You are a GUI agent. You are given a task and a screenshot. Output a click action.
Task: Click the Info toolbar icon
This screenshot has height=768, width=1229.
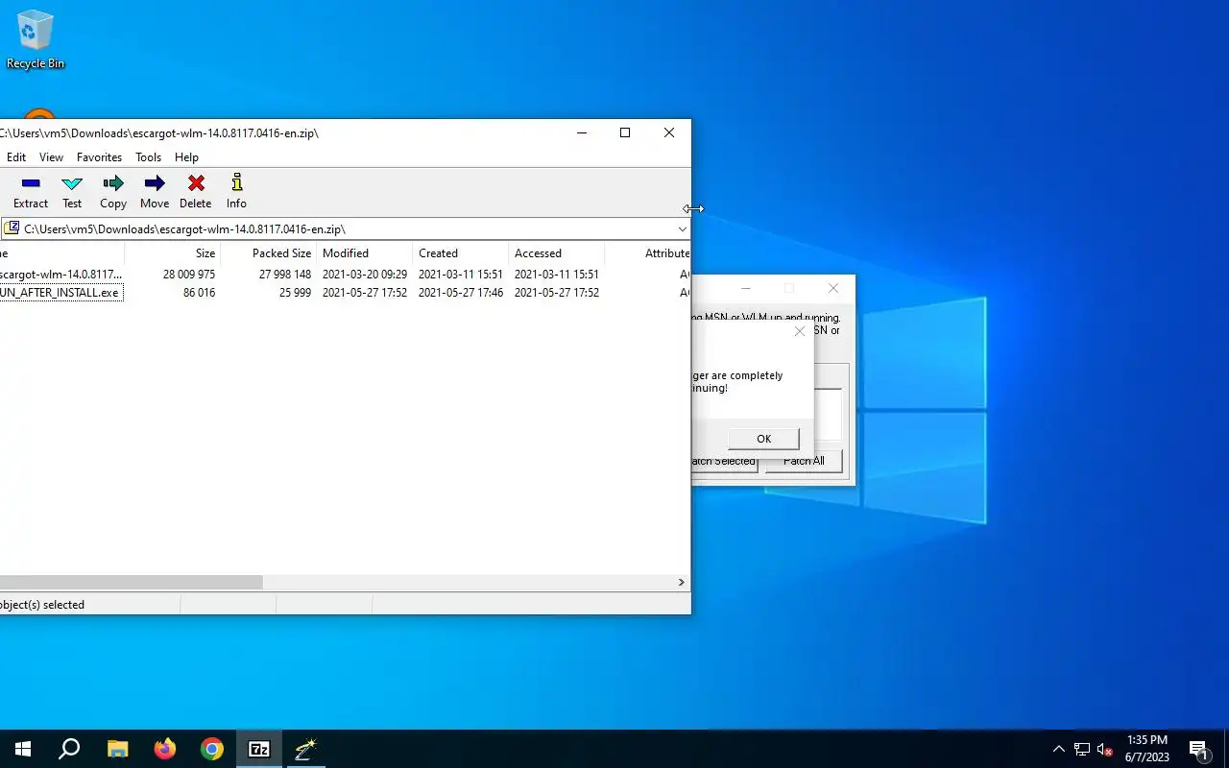tap(236, 192)
